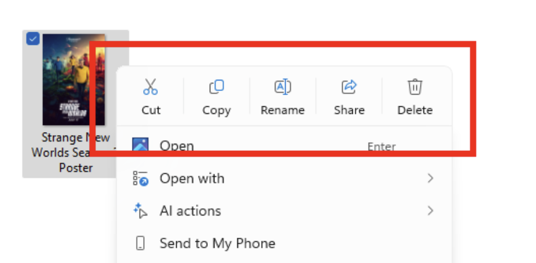Expand the Open with submenu arrow
The width and height of the screenshot is (536, 263).
(x=431, y=178)
